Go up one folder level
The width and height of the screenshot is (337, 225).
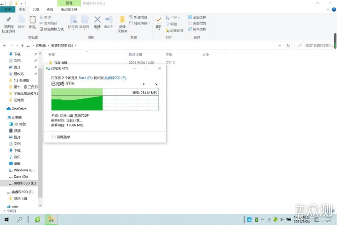pos(22,45)
